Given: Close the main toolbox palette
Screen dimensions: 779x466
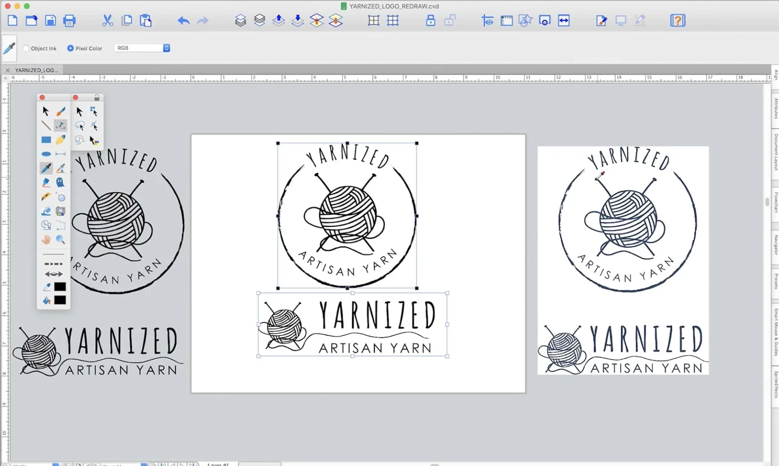Looking at the screenshot, I should (42, 98).
